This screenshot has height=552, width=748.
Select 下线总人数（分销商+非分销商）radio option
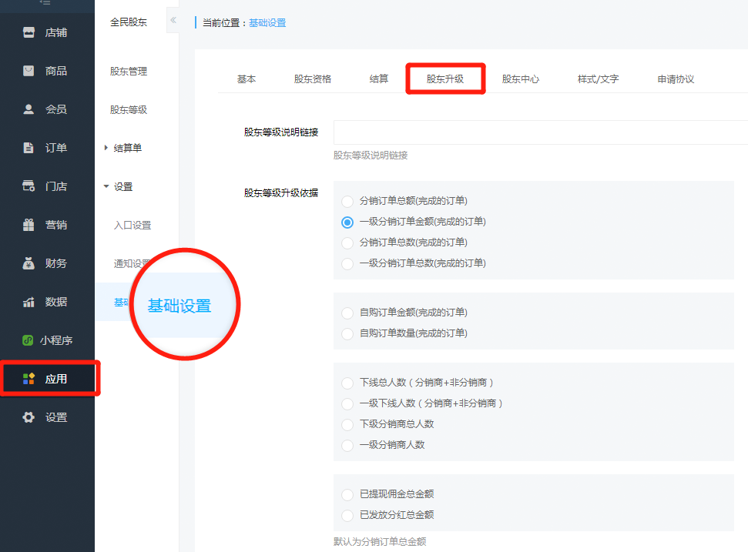(347, 383)
